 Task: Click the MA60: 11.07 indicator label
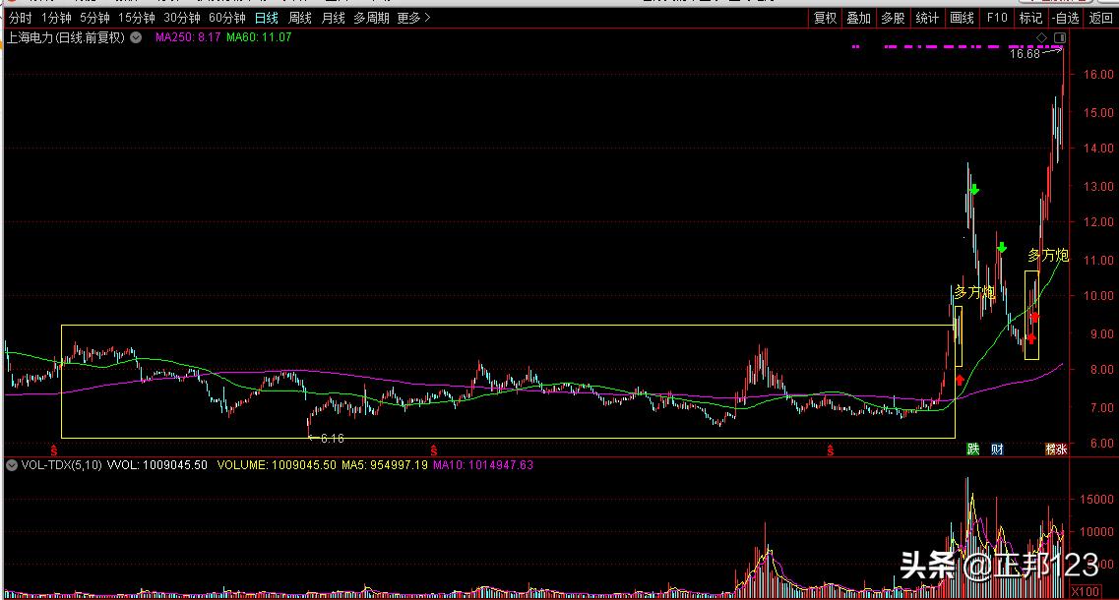coord(259,37)
